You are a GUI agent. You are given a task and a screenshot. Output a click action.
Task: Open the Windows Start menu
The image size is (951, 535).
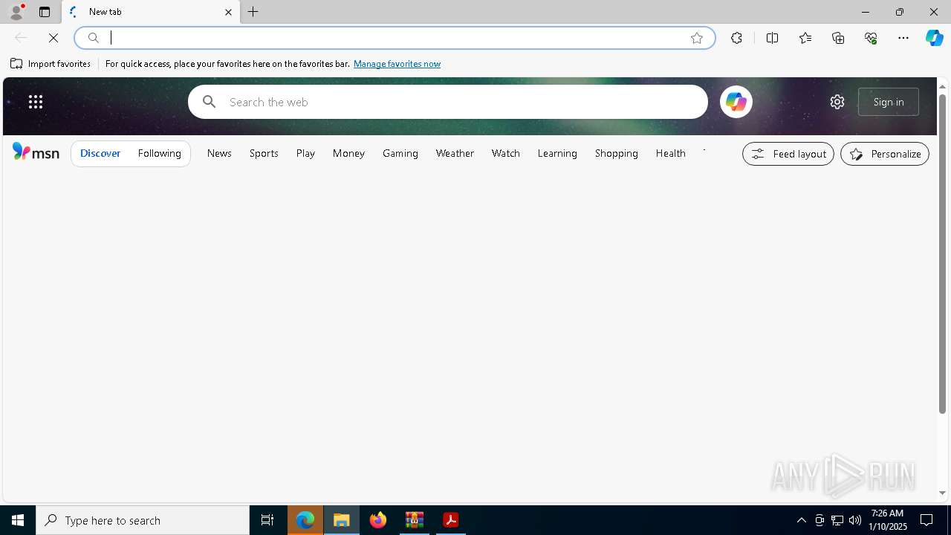click(18, 520)
